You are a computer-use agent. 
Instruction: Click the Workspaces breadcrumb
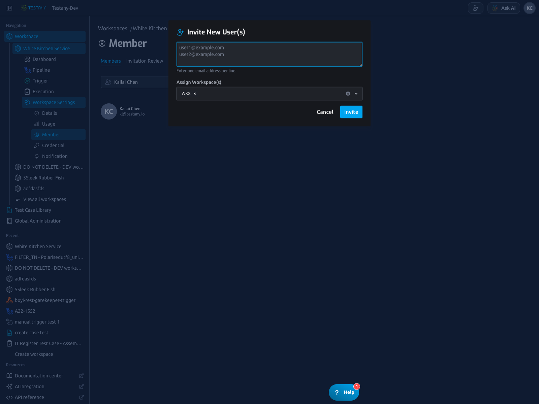click(113, 28)
